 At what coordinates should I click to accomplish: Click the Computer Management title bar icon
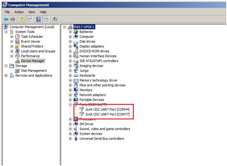click(x=5, y=5)
